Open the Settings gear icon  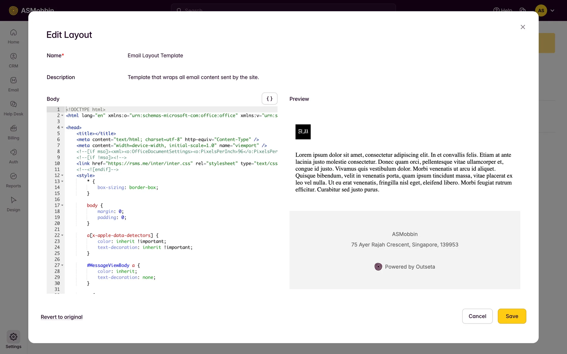point(13,337)
